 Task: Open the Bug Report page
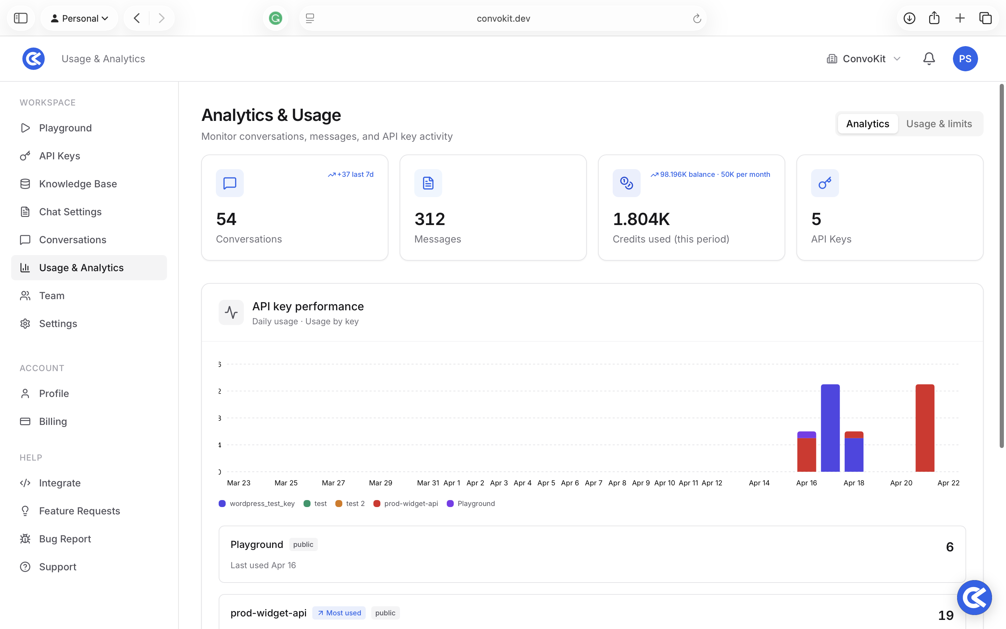click(x=65, y=539)
